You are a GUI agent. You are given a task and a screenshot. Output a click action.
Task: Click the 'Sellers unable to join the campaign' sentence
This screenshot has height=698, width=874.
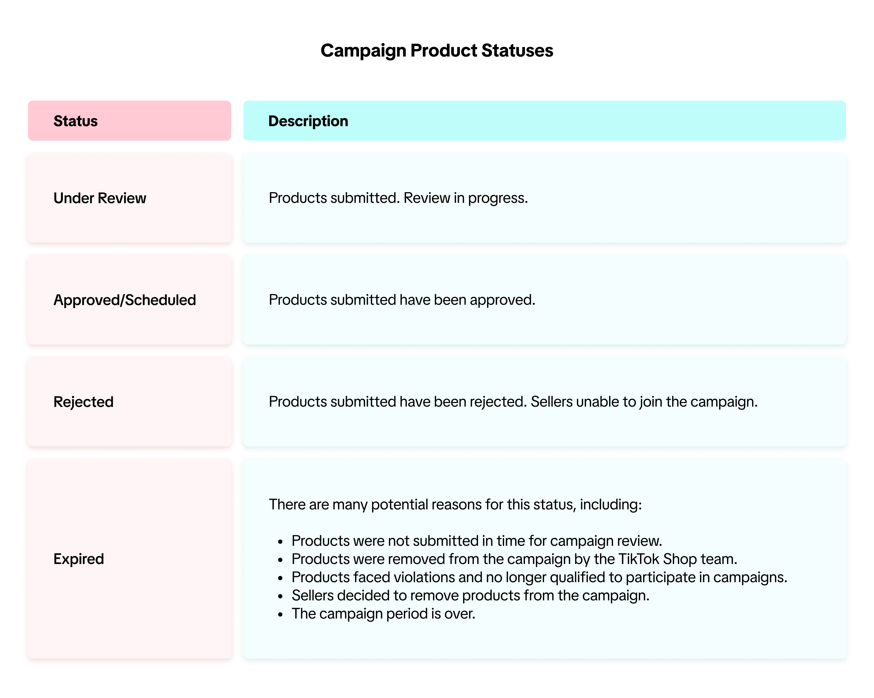(644, 402)
